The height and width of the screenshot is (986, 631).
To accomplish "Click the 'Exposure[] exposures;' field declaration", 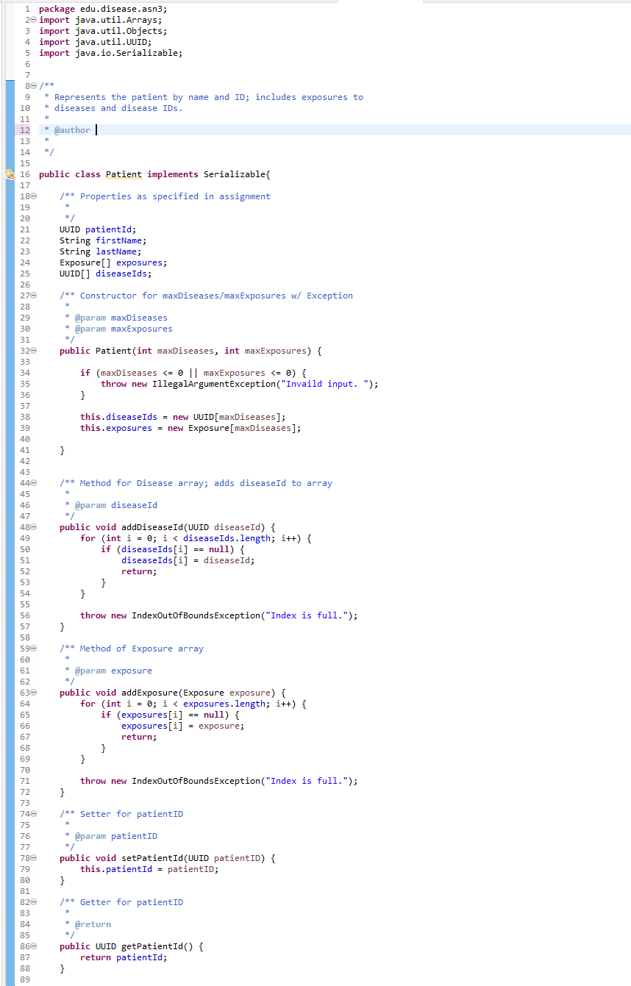I will [113, 262].
